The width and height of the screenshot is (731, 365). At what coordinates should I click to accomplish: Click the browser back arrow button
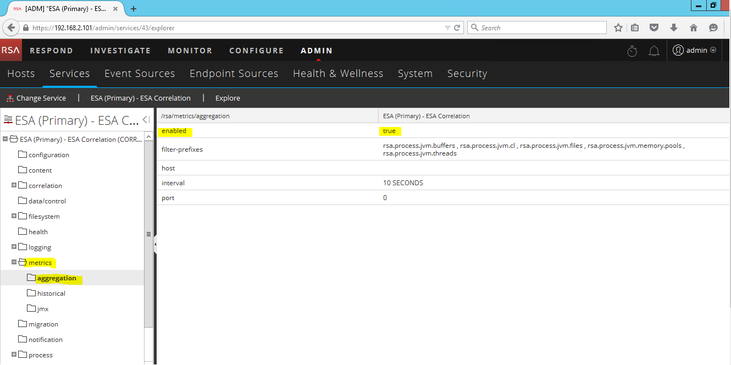11,27
